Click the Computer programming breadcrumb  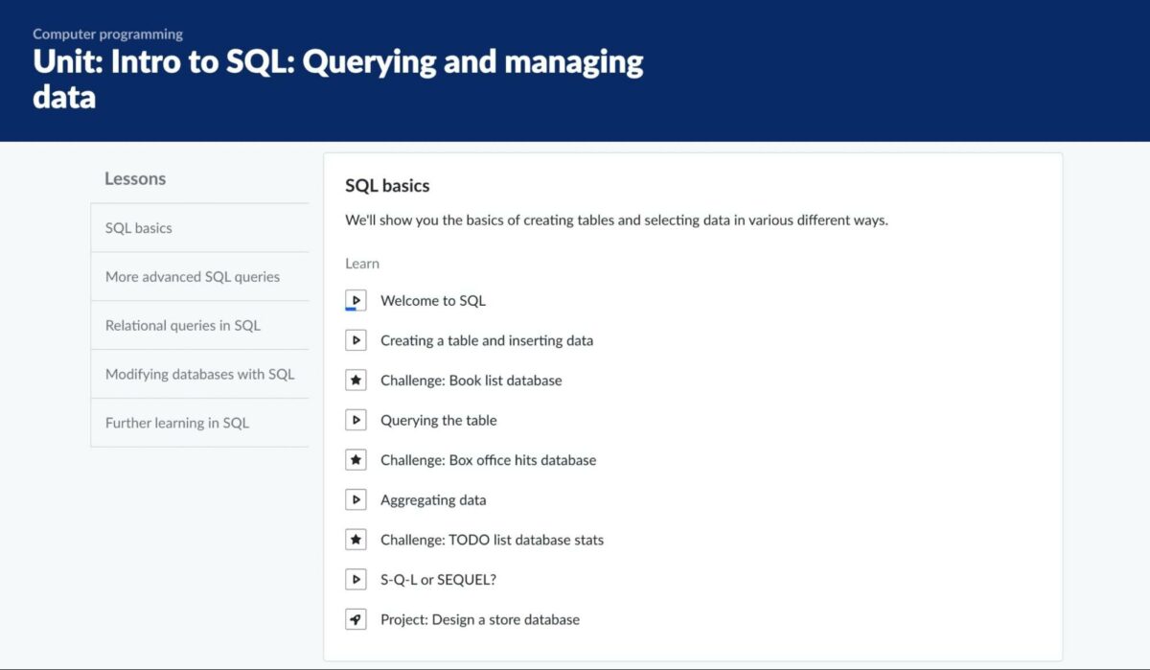[x=107, y=33]
